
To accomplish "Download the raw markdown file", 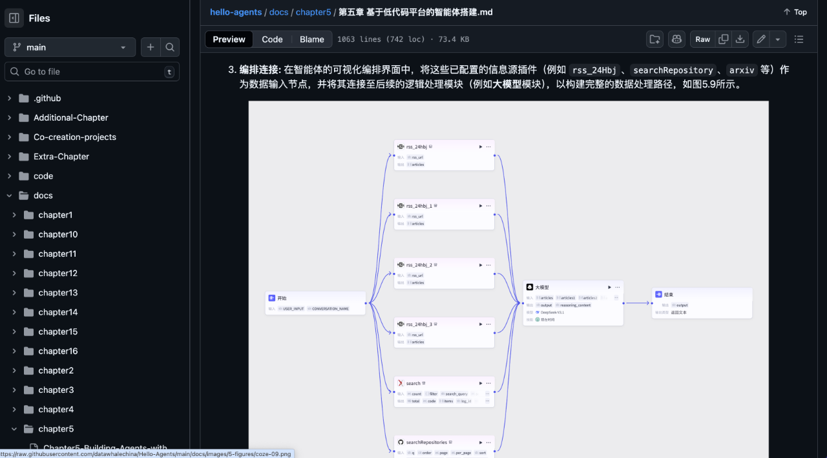I will click(738, 39).
